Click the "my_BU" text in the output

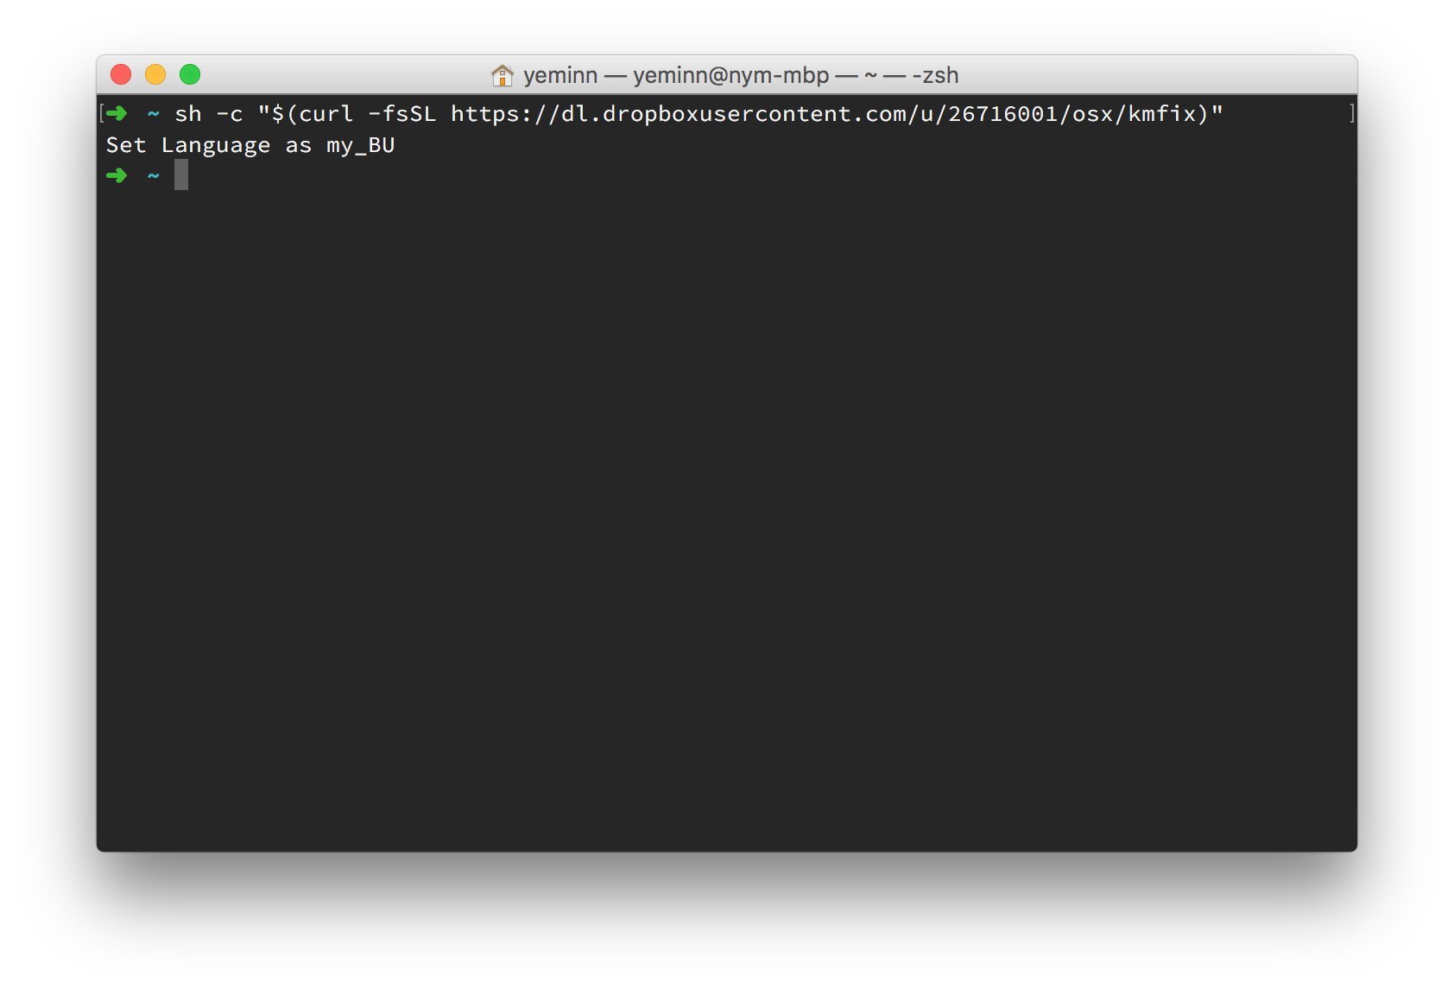click(x=361, y=145)
